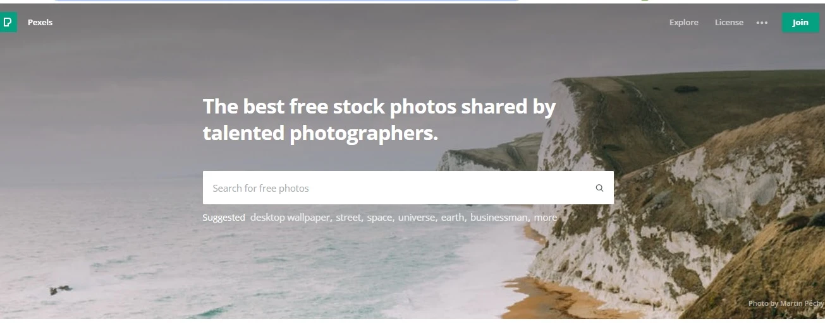825x326 pixels.
Task: Focus the Search for free photos field
Action: (408, 188)
